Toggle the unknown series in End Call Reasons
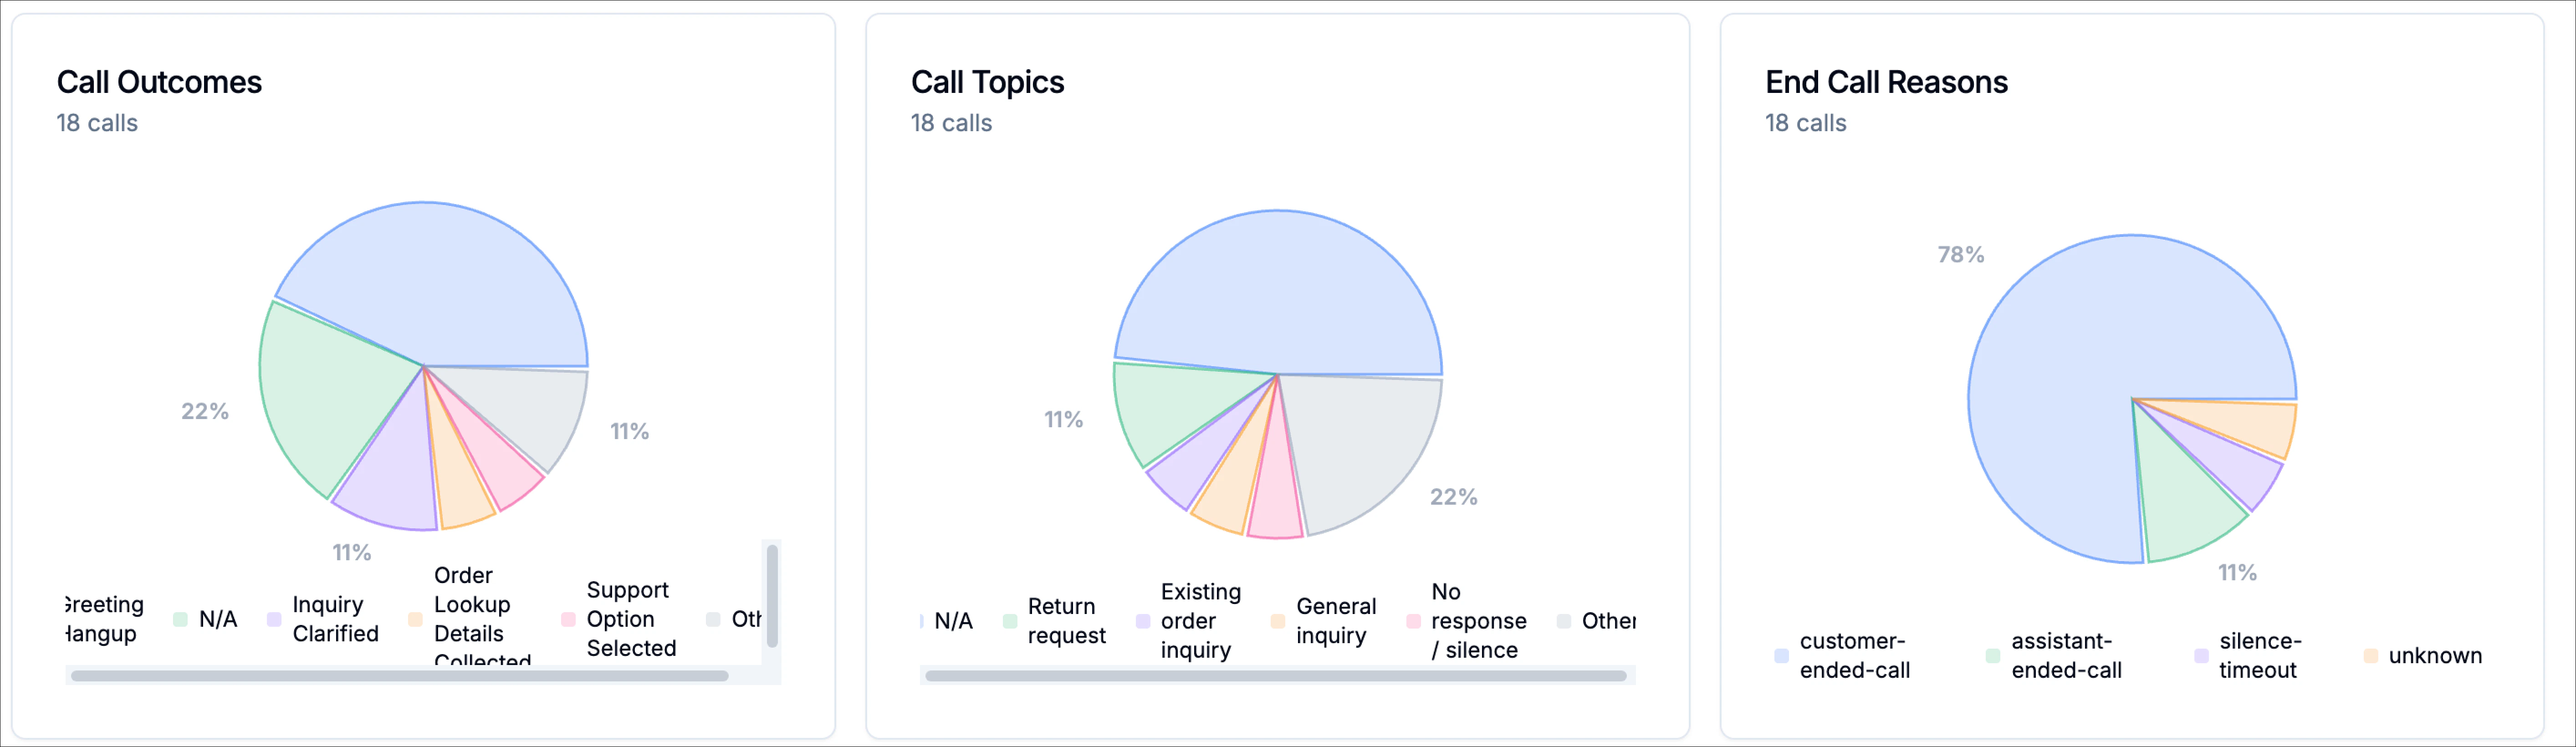This screenshot has width=2576, height=747. [x=2370, y=655]
